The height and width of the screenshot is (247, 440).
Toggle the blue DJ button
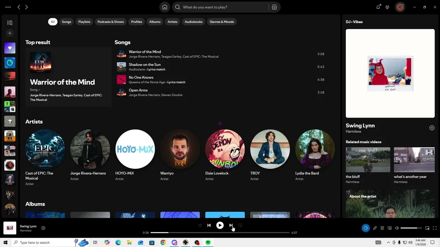[x=365, y=228]
